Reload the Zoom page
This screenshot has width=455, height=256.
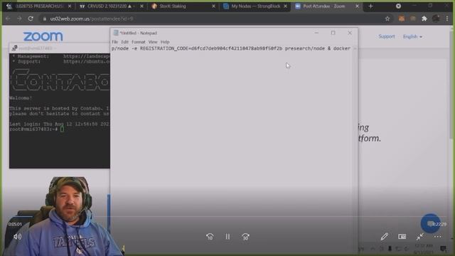(31, 18)
